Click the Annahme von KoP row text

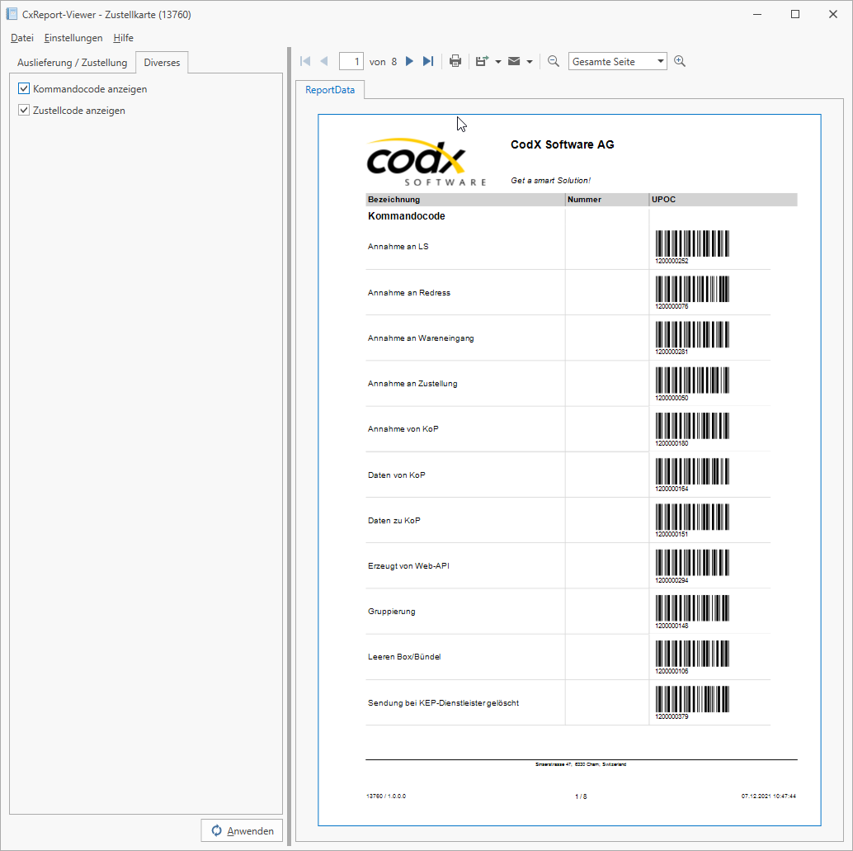click(403, 429)
